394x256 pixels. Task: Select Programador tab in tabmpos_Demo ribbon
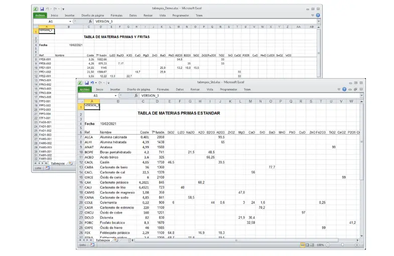[x=180, y=16]
